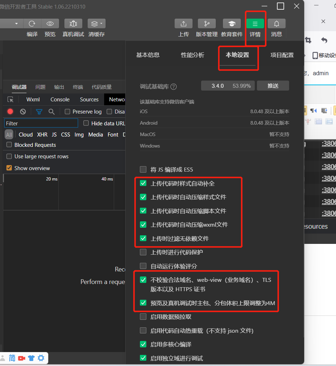This screenshot has height=366, width=336.
Task: Open 教育套件 graduation cap icon
Action: tap(232, 24)
